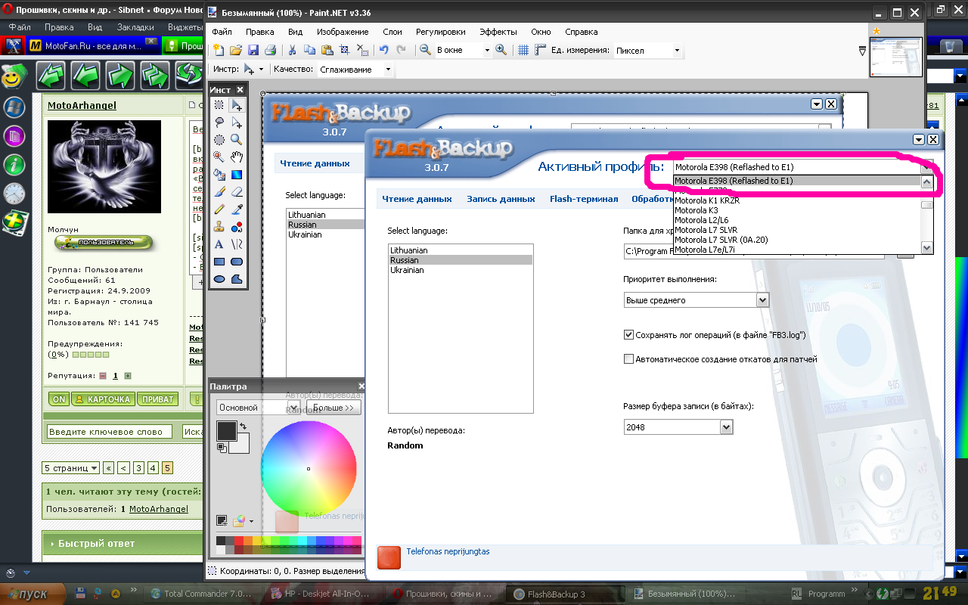Open Paint.NET 'Регулировки' menu
This screenshot has width=968, height=605.
pos(441,32)
